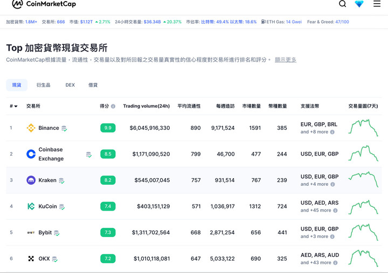The width and height of the screenshot is (388, 273).
Task: Open the search magnifier icon
Action: [343, 4]
